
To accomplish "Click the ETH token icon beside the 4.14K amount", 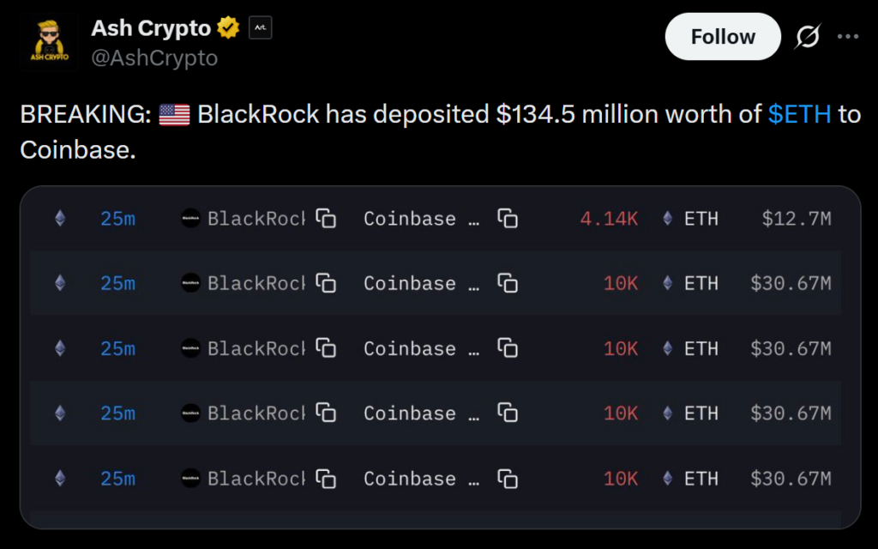I will 666,219.
